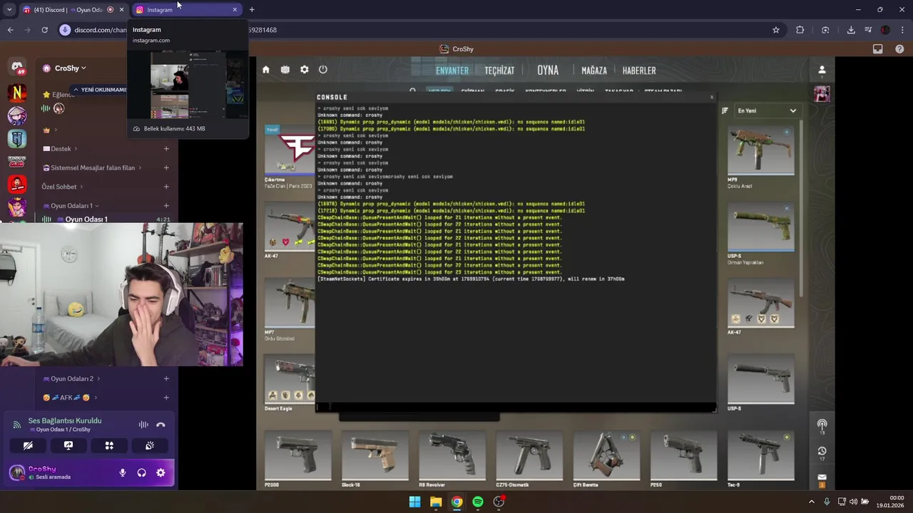Switch to ENVANTER tab
The image size is (913, 513).
(x=452, y=71)
